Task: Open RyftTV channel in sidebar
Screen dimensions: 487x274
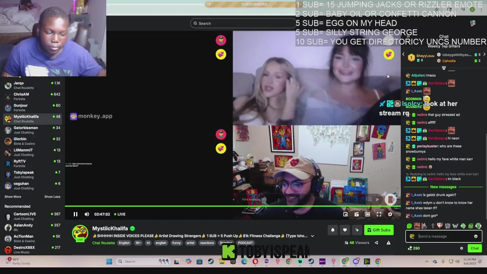Action: coord(32,163)
